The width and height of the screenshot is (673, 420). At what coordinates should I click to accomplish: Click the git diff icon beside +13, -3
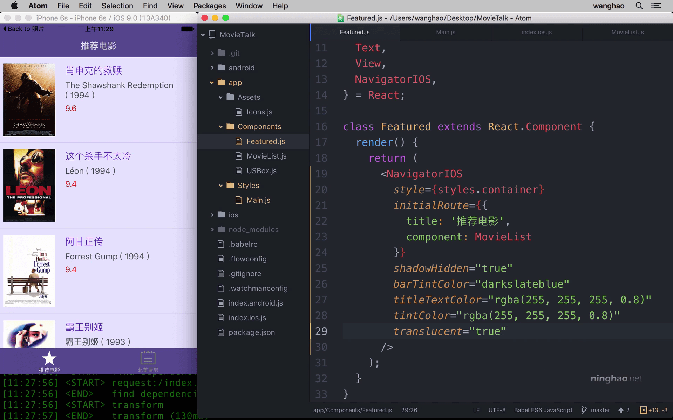pyautogui.click(x=643, y=410)
